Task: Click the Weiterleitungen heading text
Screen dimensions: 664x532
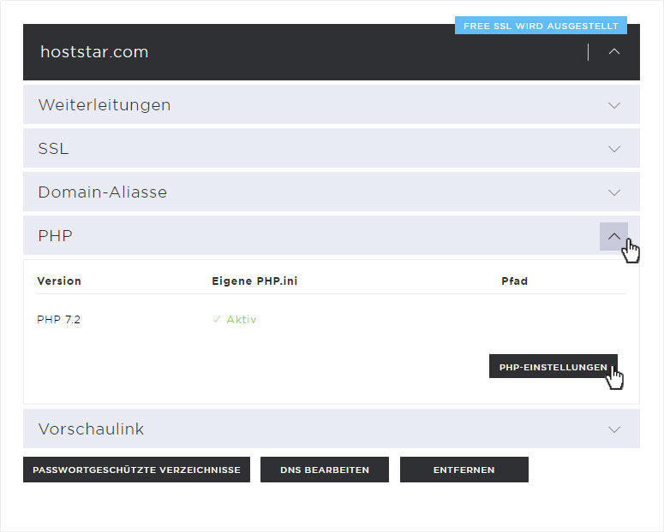Action: point(105,105)
